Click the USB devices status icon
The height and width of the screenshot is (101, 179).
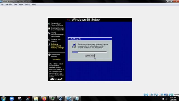tap(157, 95)
